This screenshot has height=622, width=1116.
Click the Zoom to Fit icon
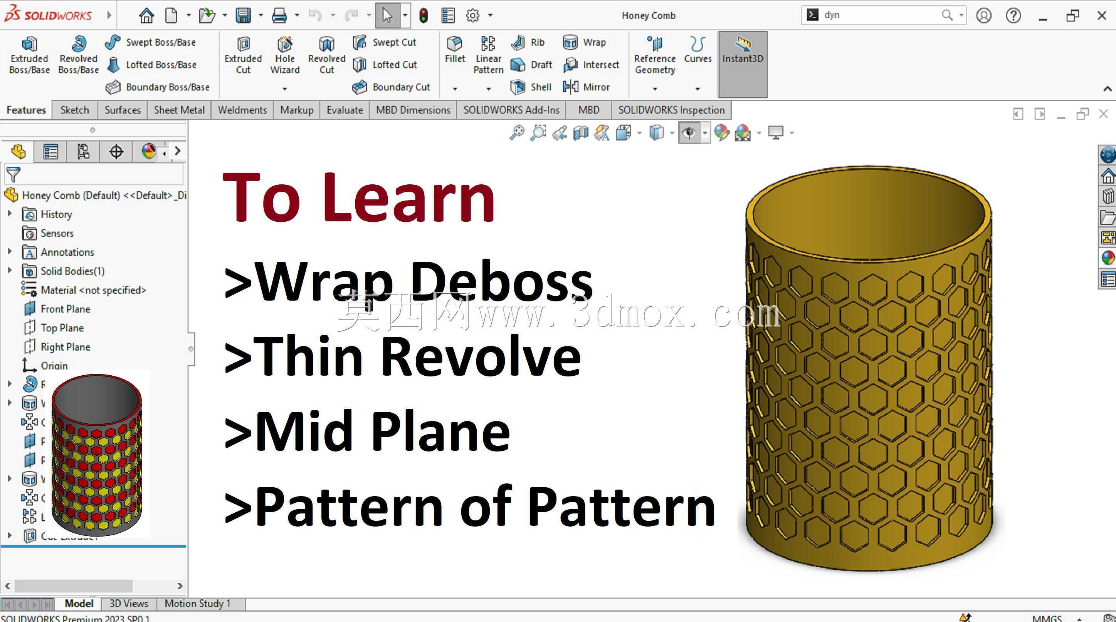point(516,132)
